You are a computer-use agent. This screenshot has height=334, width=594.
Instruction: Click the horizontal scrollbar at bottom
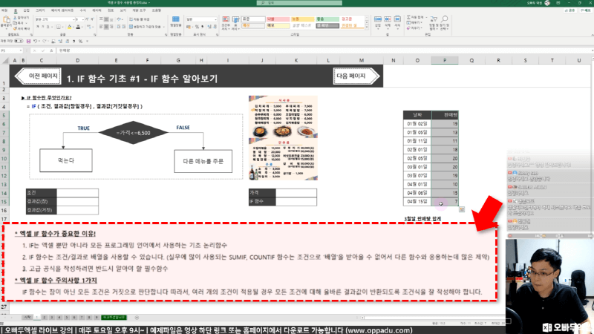432,318
